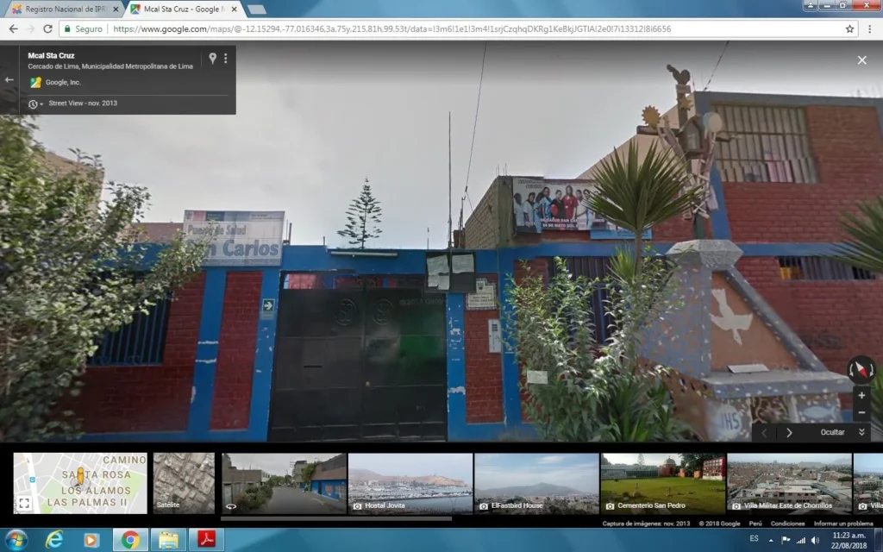Zoom in with the plus button
The height and width of the screenshot is (552, 883).
tap(861, 395)
